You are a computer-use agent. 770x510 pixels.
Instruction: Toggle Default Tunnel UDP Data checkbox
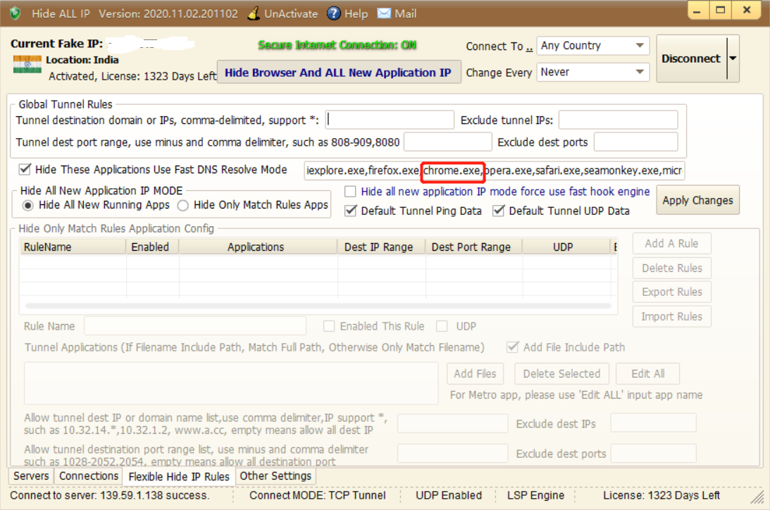[499, 211]
